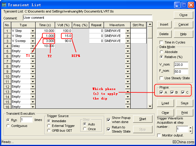Open Type dropdown for row 2 V Step

(33, 36)
